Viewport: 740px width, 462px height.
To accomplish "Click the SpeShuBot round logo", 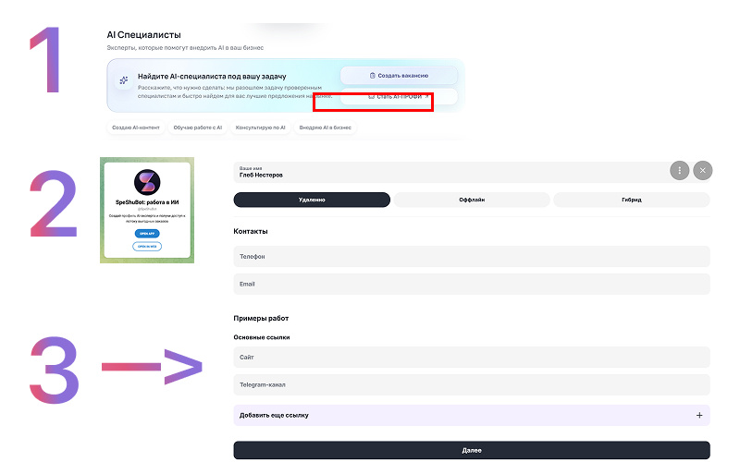I will pos(147,182).
